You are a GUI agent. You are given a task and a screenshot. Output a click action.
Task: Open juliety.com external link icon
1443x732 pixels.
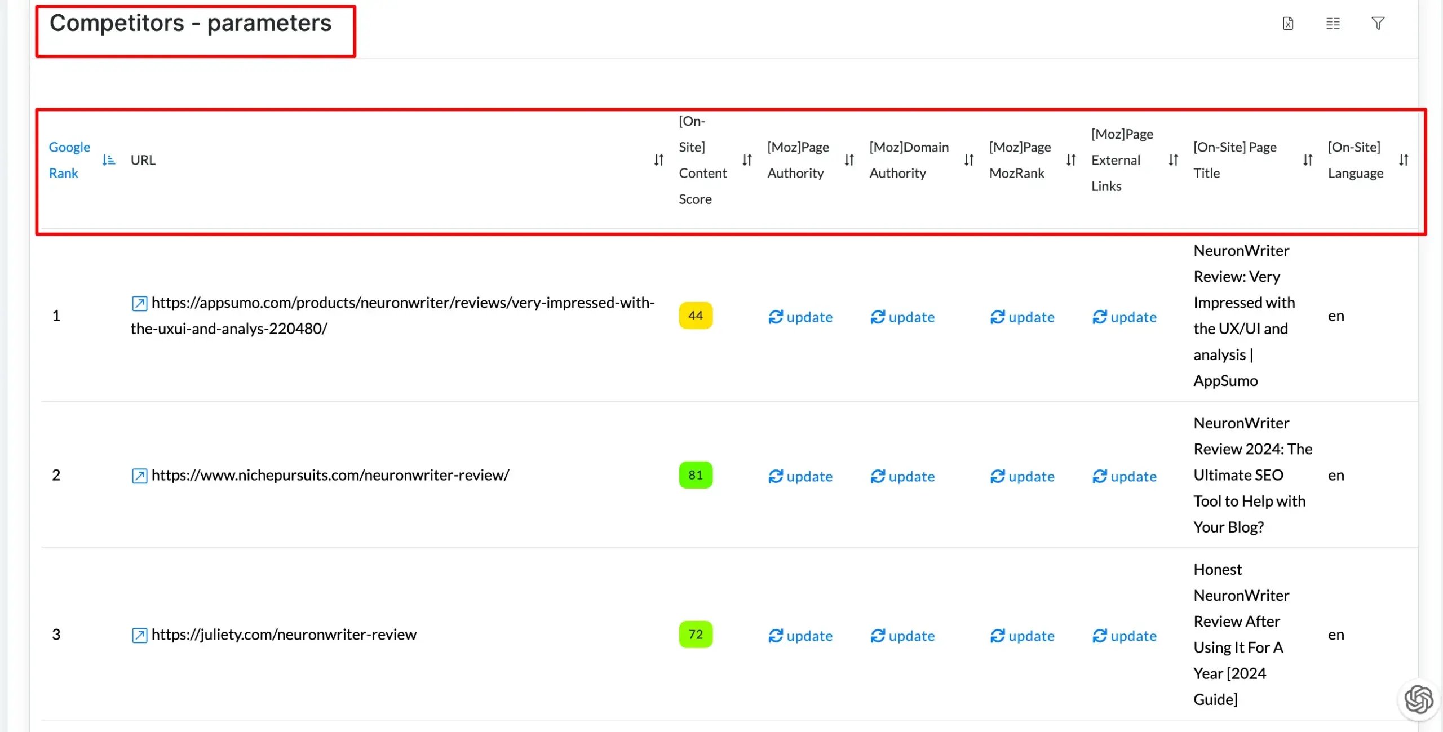point(139,636)
